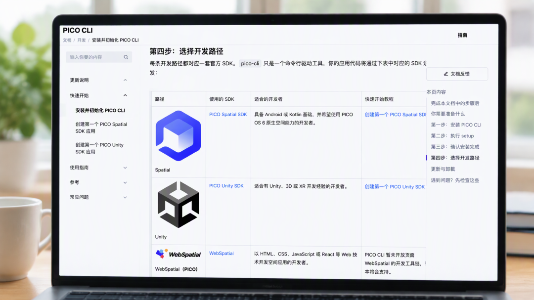Open 创建第一个 PICO Unity SDK 应用 sidebar page
The width and height of the screenshot is (534, 300).
(x=99, y=148)
